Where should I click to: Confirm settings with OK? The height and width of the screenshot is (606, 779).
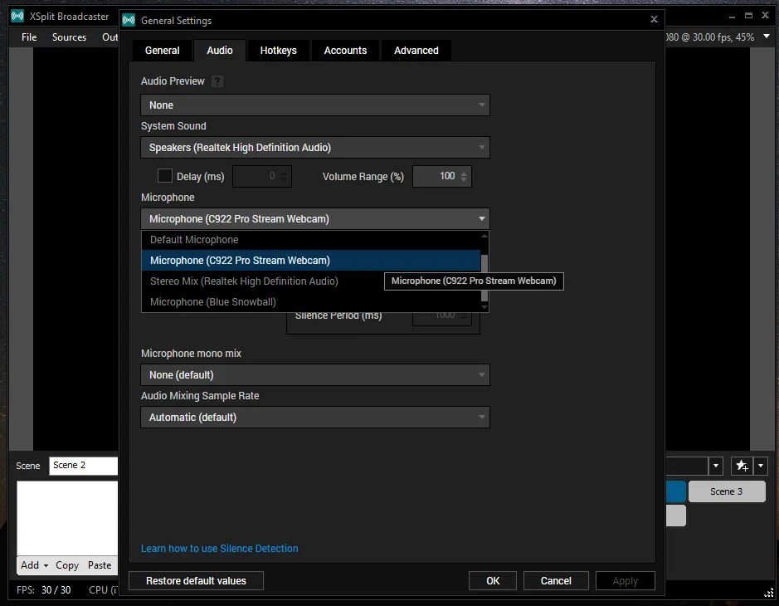(x=493, y=580)
